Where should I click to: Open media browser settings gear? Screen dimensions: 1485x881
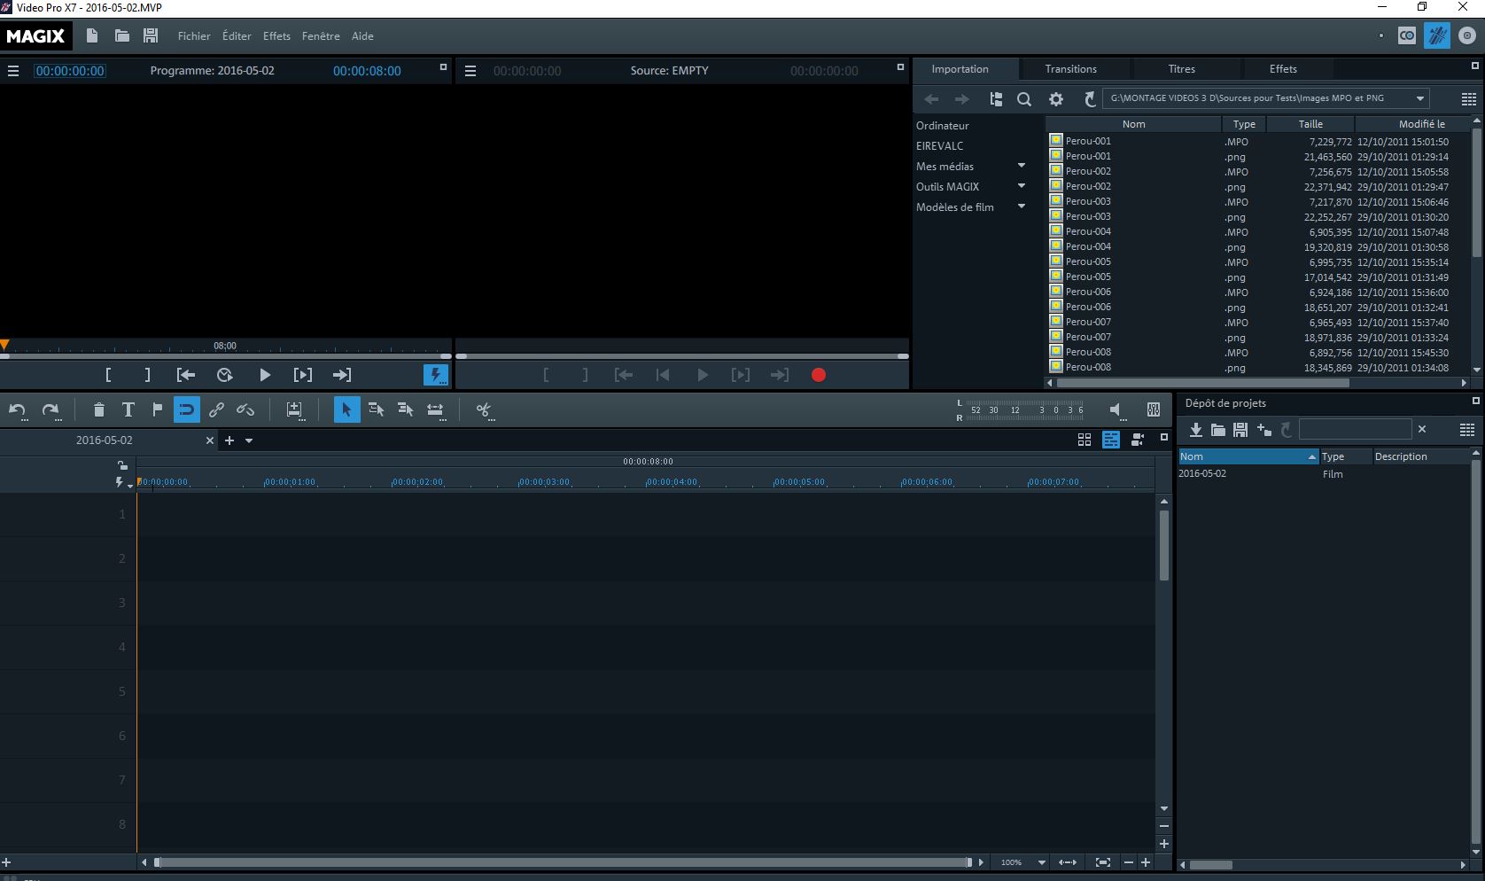[x=1056, y=99]
